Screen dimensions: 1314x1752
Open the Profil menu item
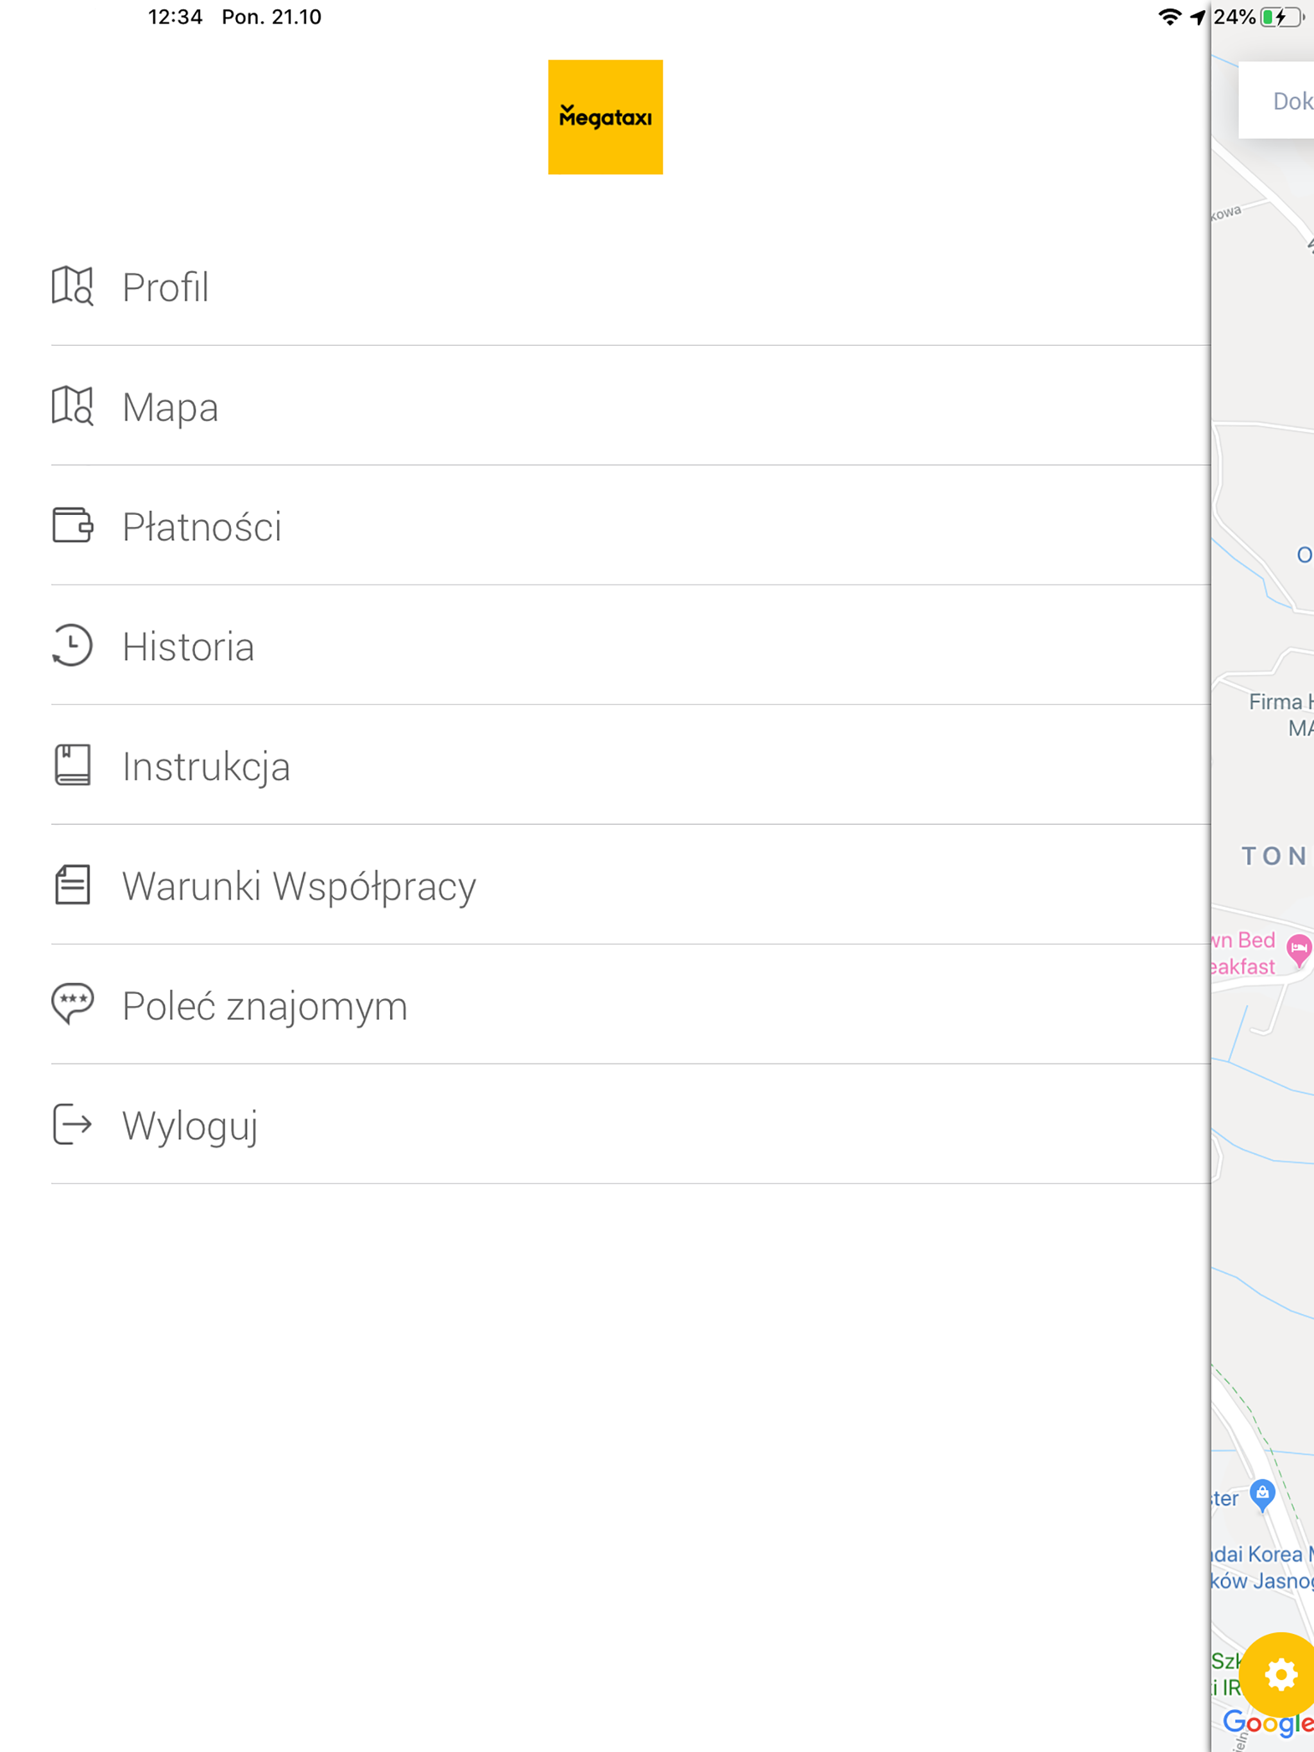[x=631, y=286]
